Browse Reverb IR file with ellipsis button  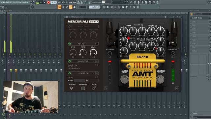pos(97,73)
